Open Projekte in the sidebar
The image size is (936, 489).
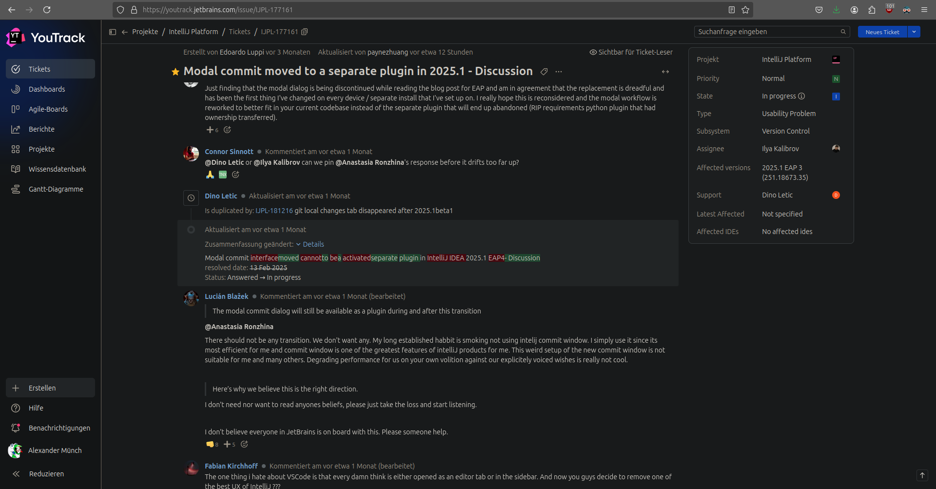point(50,149)
